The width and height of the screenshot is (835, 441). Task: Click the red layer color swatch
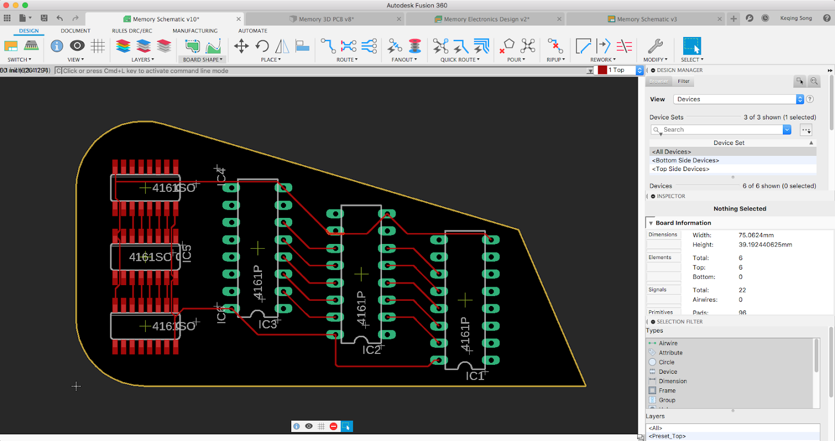click(x=602, y=70)
